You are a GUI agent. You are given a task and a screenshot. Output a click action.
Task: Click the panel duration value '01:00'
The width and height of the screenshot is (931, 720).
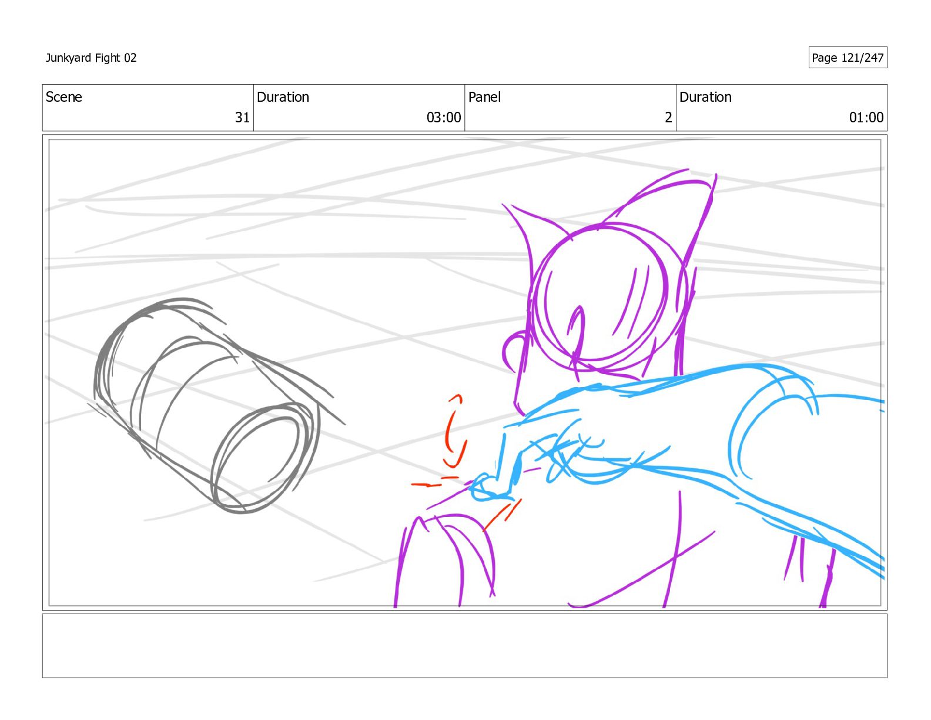click(866, 118)
